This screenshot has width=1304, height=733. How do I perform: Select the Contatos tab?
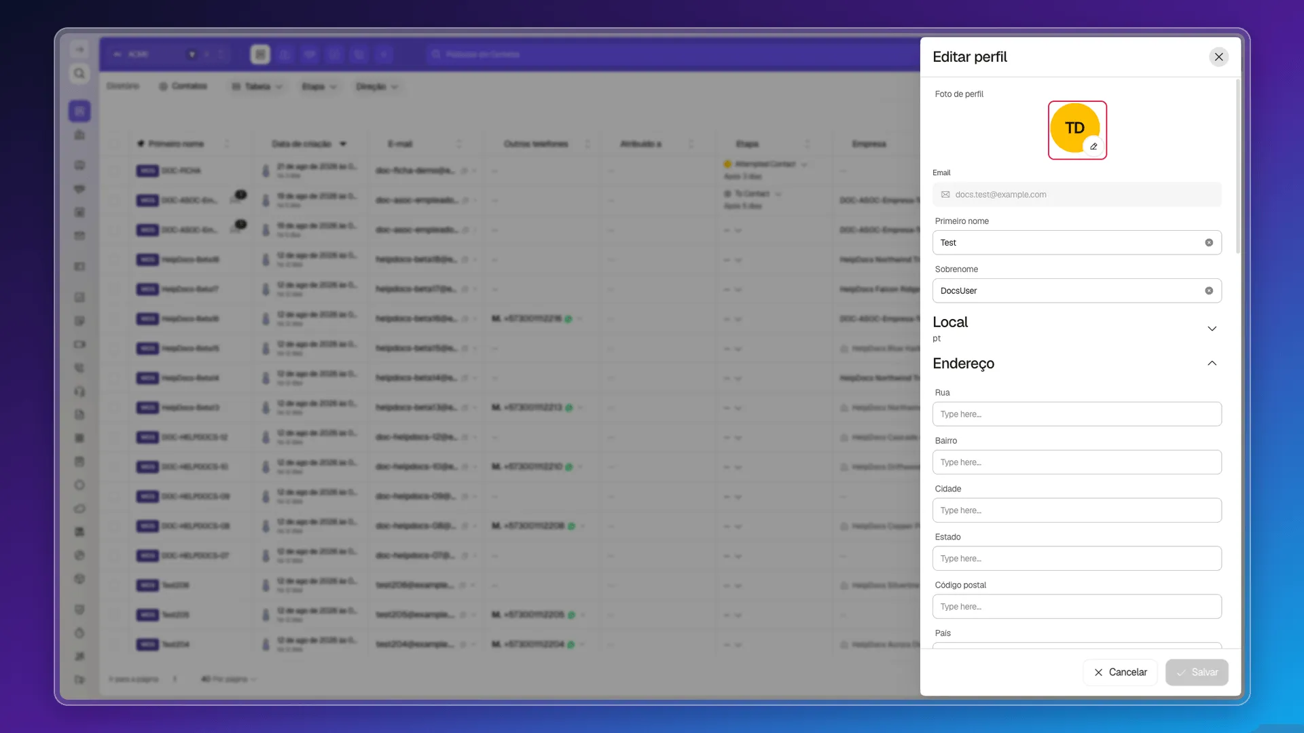click(x=183, y=86)
